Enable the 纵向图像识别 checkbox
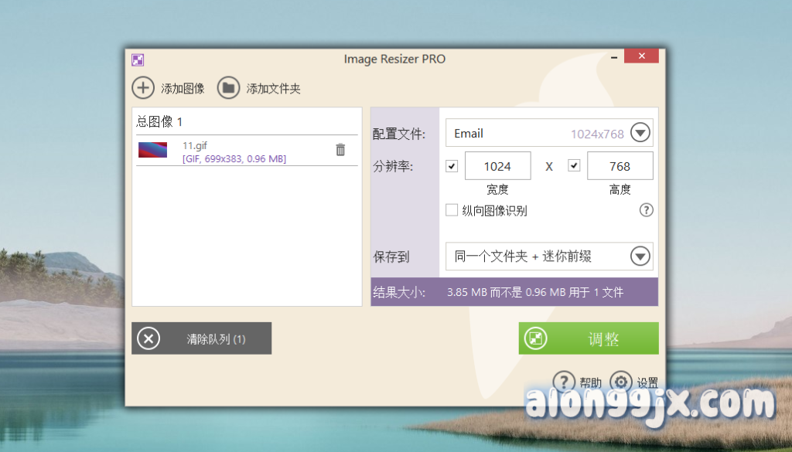792x452 pixels. click(x=452, y=210)
